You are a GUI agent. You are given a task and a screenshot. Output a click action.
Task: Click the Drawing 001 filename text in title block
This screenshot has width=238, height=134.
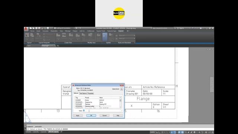click(132, 94)
